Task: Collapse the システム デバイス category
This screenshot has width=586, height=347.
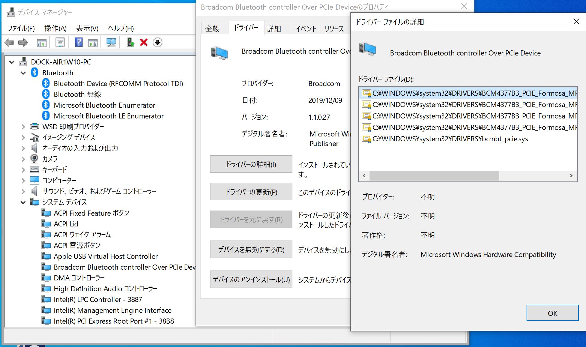Action: (x=23, y=202)
